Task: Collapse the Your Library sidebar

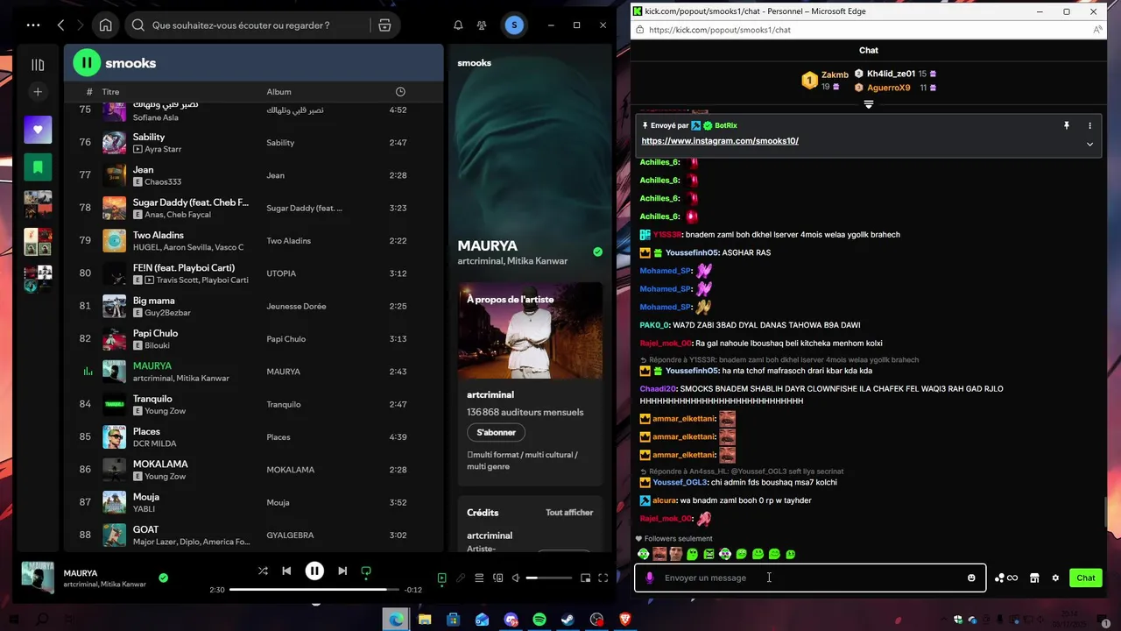Action: coord(38,64)
